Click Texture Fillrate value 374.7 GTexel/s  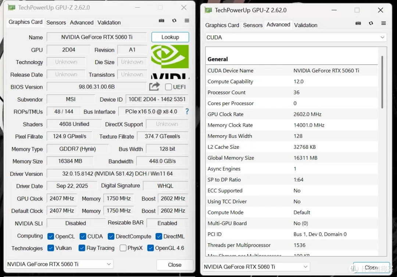(162, 136)
